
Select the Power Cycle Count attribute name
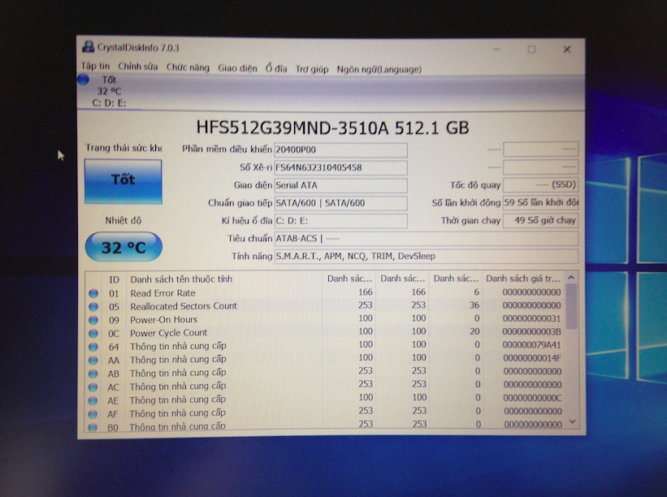click(168, 332)
